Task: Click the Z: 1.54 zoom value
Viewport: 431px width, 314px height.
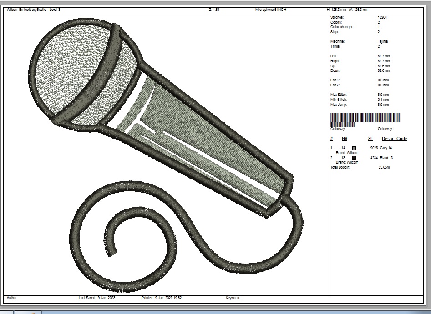Action: pyautogui.click(x=214, y=10)
